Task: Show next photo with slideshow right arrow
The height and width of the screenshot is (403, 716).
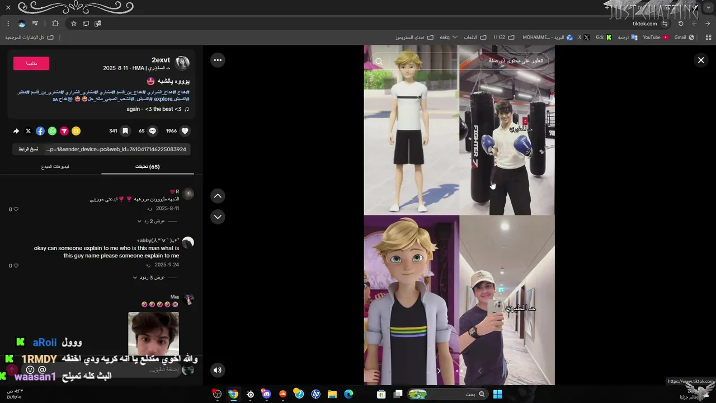Action: (x=439, y=371)
